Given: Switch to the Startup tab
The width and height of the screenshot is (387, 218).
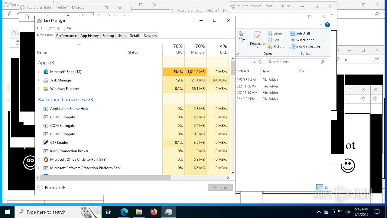Looking at the screenshot, I should (108, 36).
